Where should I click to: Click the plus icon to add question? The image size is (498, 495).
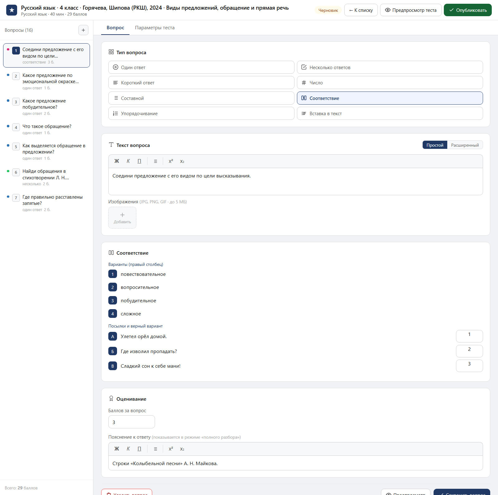tap(83, 30)
